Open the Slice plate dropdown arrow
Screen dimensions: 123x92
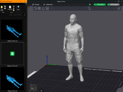pyautogui.click(x=95, y=5)
